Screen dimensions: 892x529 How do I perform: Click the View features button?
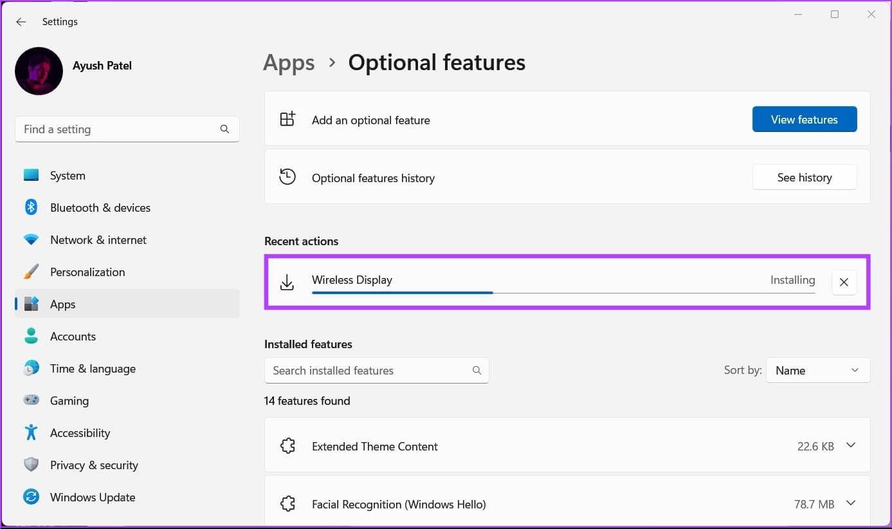(x=805, y=119)
